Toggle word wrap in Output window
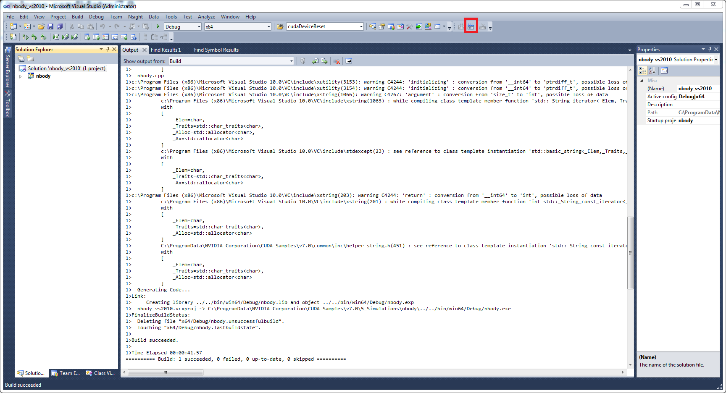Screen dimensions: 726x393 (349, 61)
